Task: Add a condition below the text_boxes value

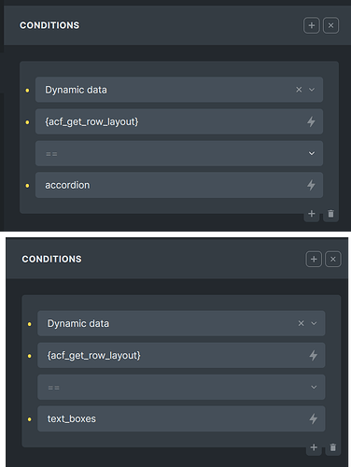Action: coord(314,447)
